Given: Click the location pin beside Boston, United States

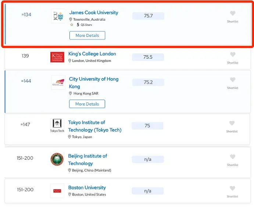Looking at the screenshot, I should click(69, 194).
